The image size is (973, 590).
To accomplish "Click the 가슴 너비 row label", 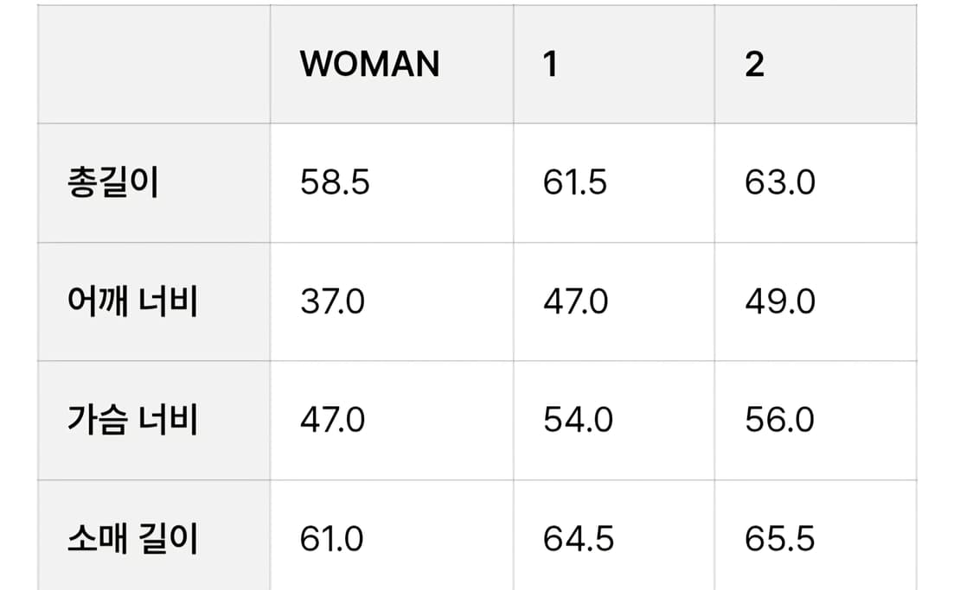I will [132, 421].
